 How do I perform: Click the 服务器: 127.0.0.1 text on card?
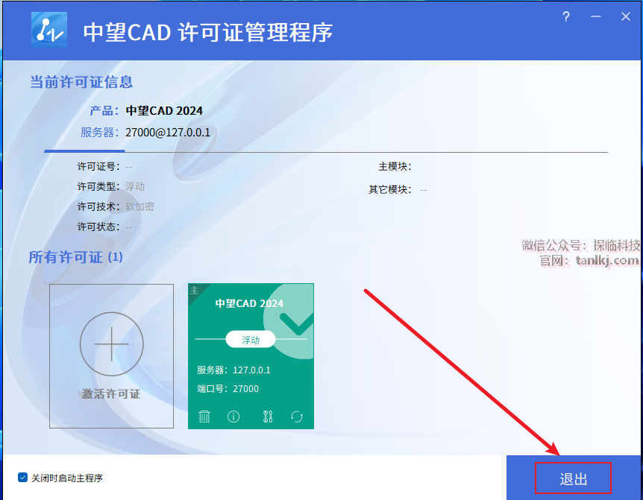(233, 370)
